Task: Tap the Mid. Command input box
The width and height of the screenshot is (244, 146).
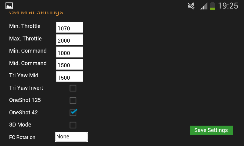Action: point(70,64)
